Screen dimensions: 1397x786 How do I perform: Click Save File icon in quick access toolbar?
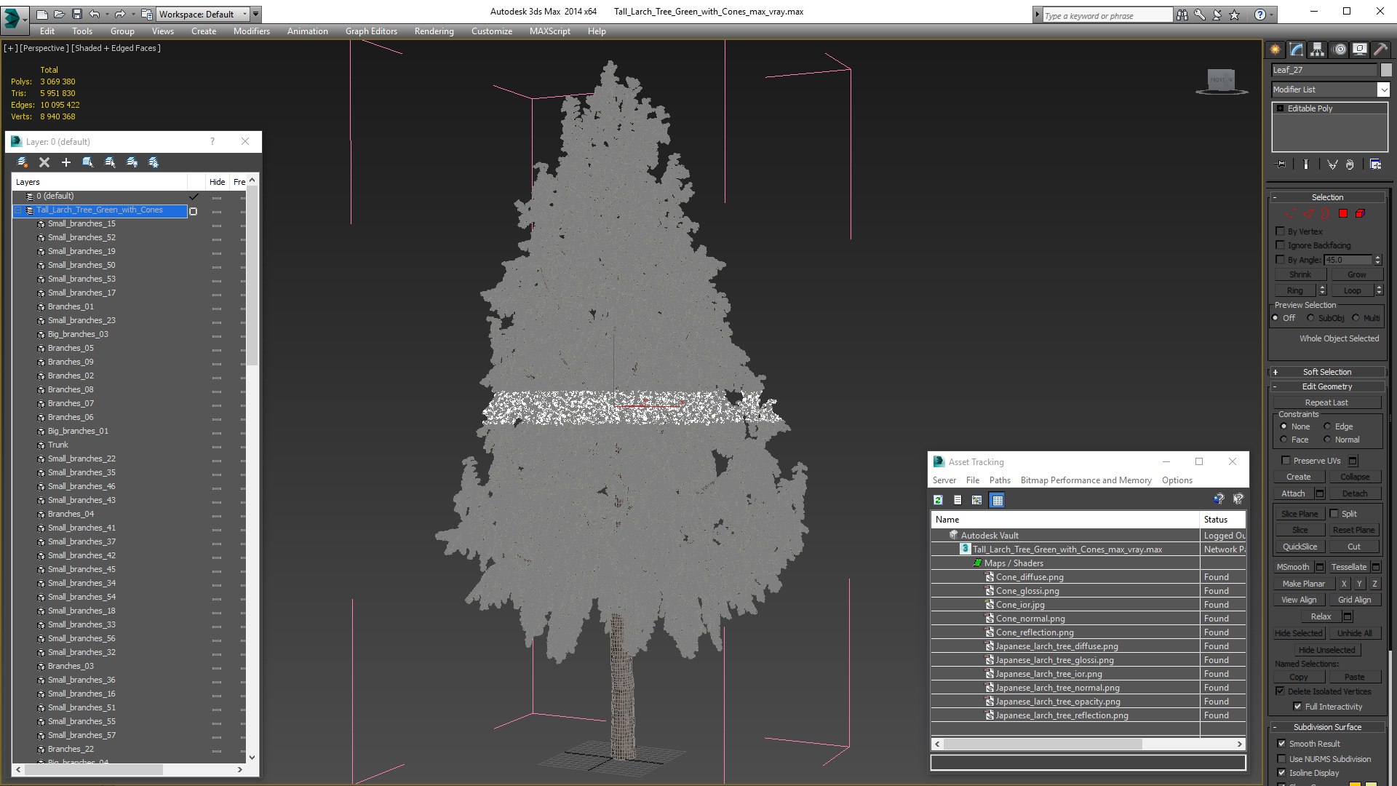coord(76,14)
